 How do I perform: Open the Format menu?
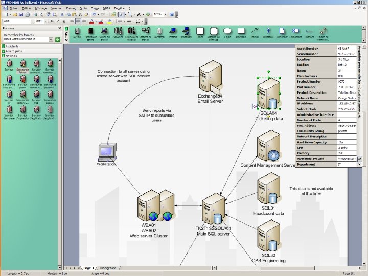click(71, 8)
